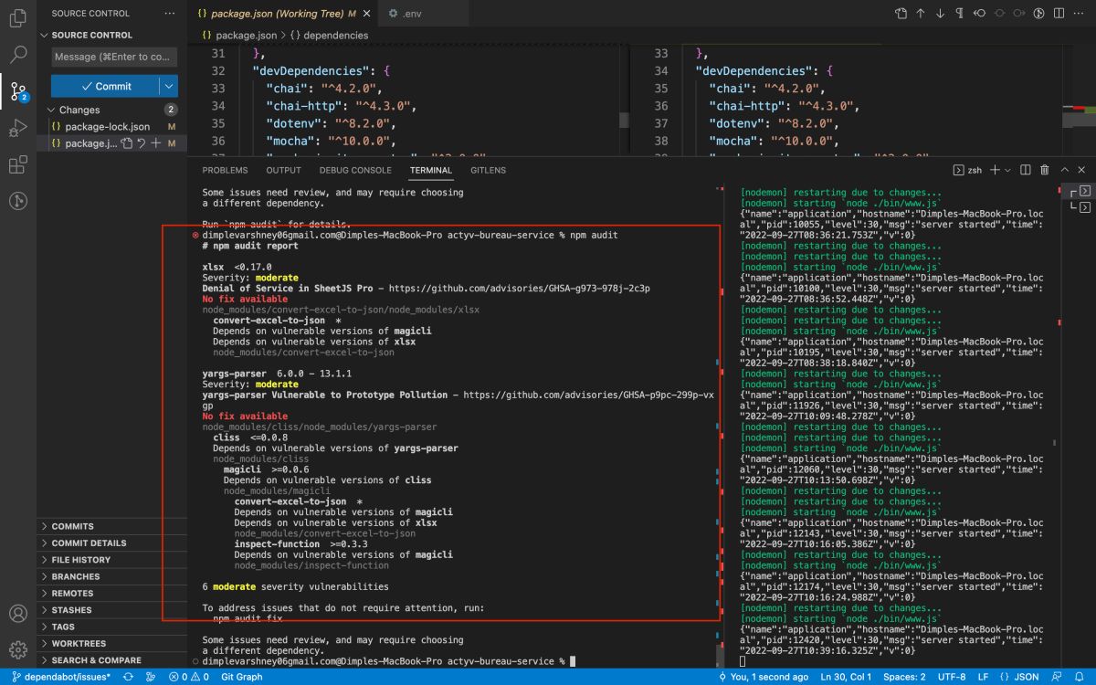
Task: Click dependencies breadcrumb segment
Action: coord(330,36)
